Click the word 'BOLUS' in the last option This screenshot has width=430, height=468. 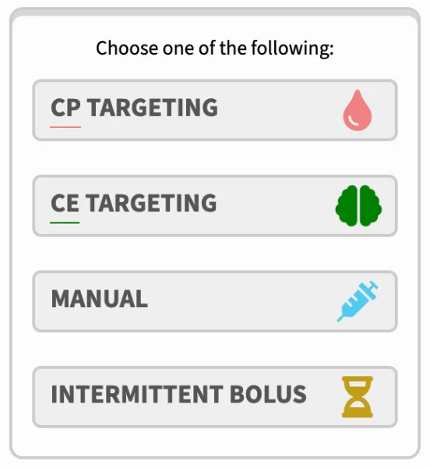tap(268, 394)
